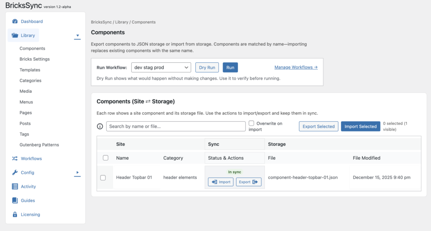Click the Library folder icon

[x=15, y=36]
